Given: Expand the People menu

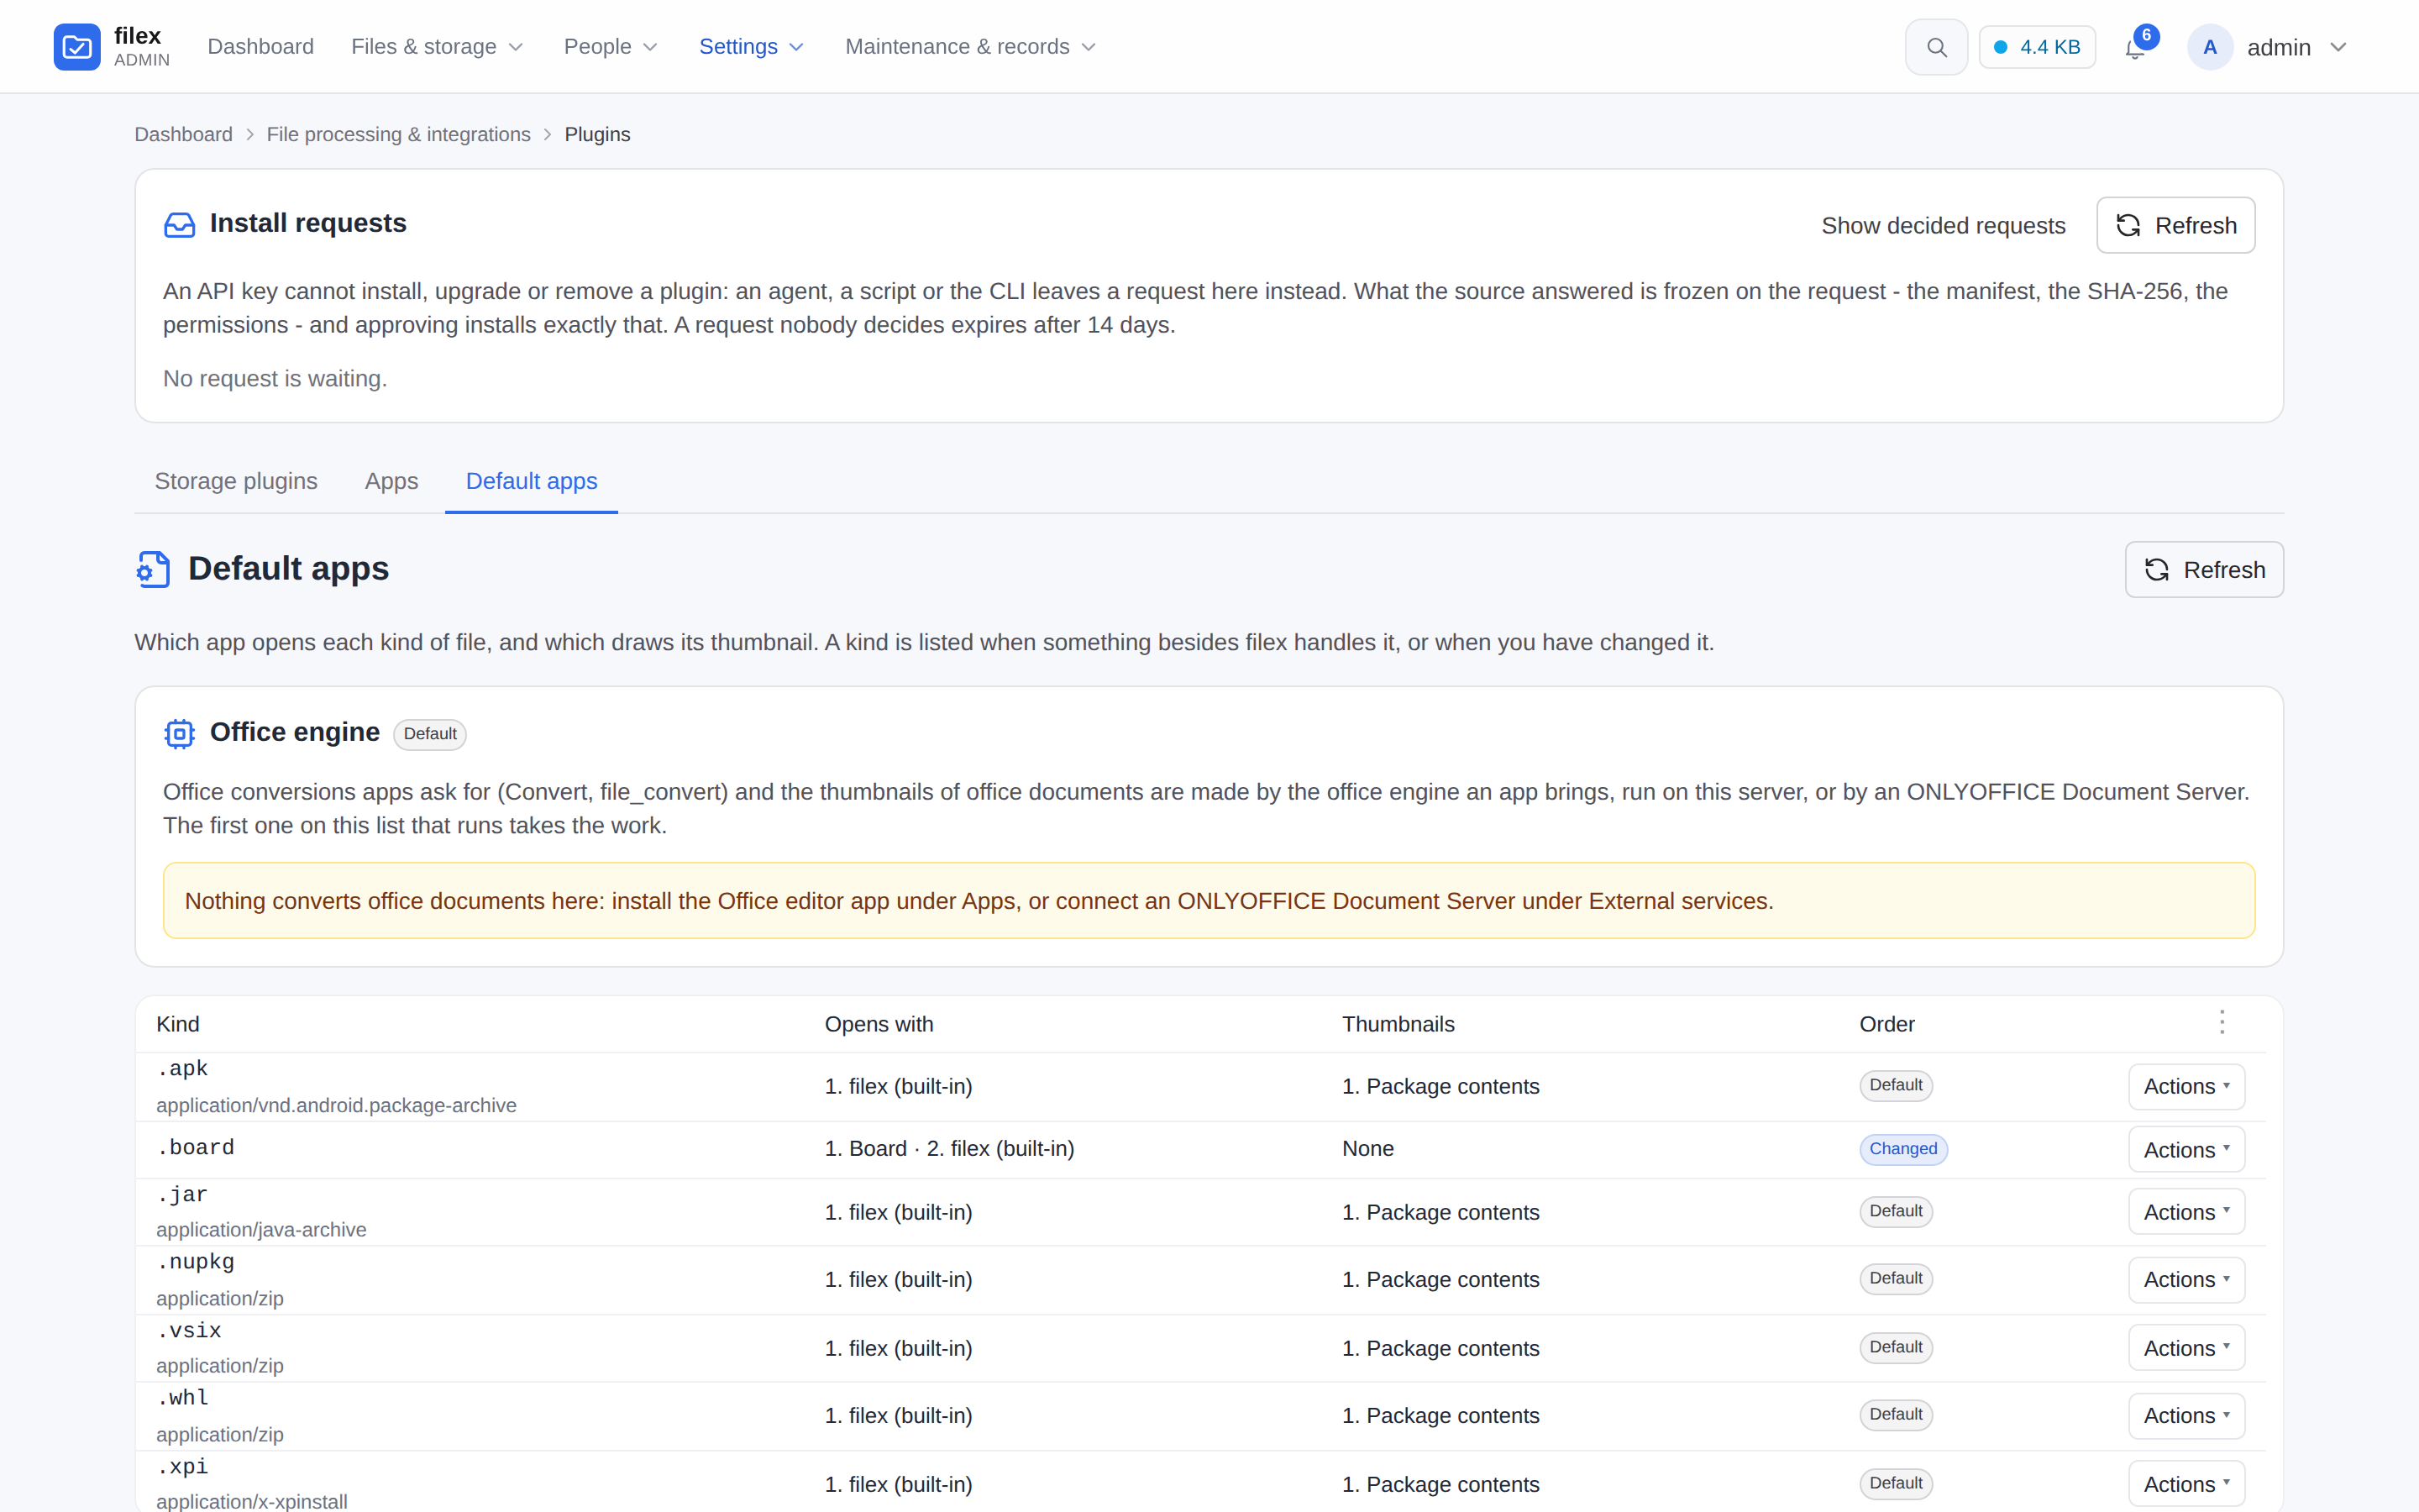Looking at the screenshot, I should pos(610,47).
